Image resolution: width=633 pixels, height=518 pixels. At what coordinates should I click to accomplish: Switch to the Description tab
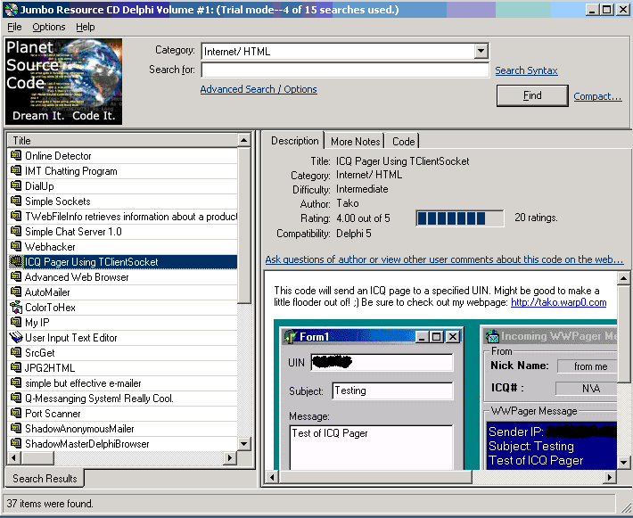pyautogui.click(x=295, y=141)
